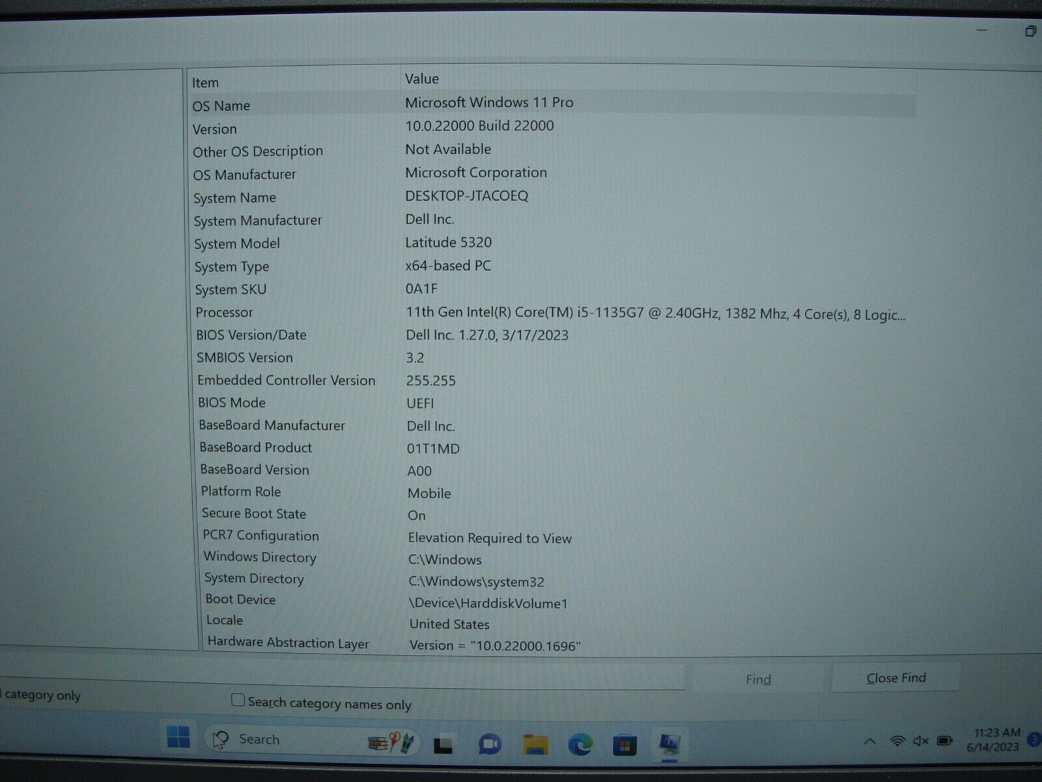
Task: Select the System SKU row
Action: [x=553, y=289]
